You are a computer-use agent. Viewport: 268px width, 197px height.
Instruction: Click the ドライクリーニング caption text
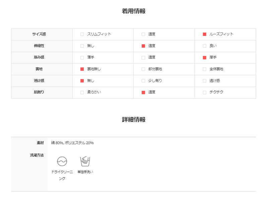pyautogui.click(x=62, y=175)
